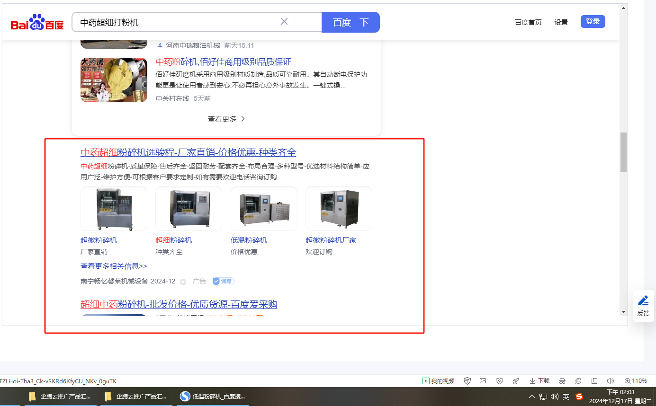The image size is (656, 406).
Task: Toggle the browser sound mute icon
Action: 611,381
